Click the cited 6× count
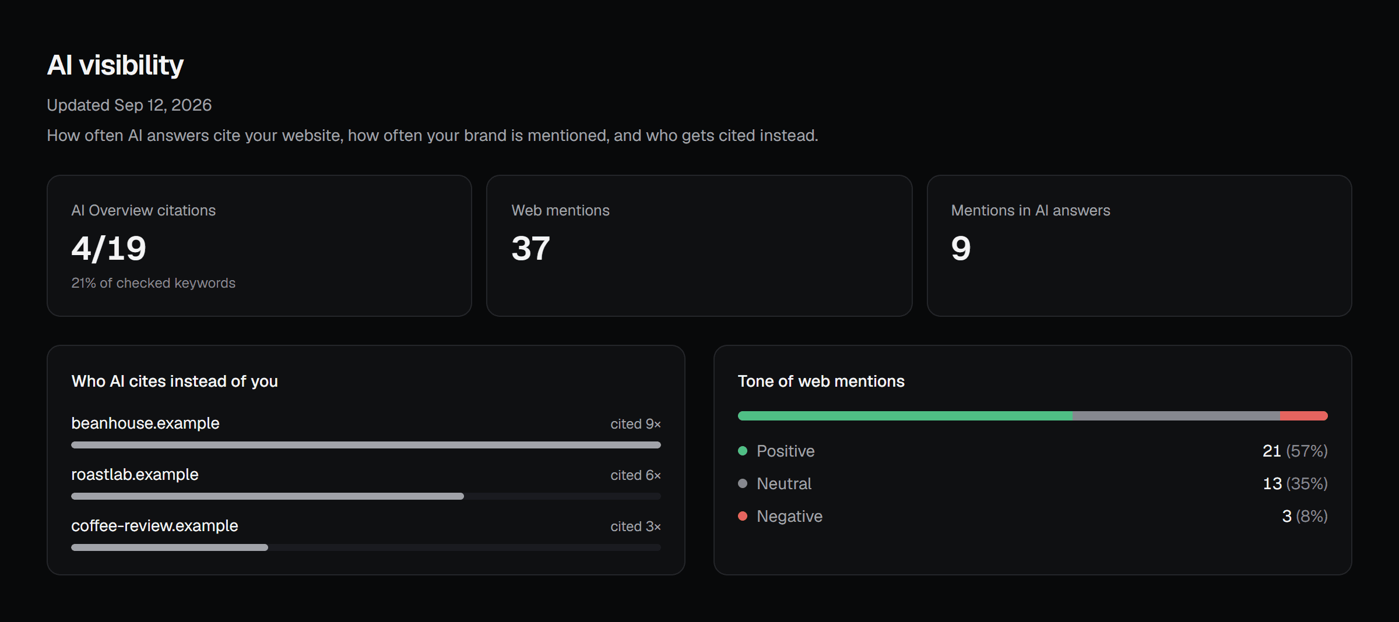Viewport: 1399px width, 622px height. 635,475
